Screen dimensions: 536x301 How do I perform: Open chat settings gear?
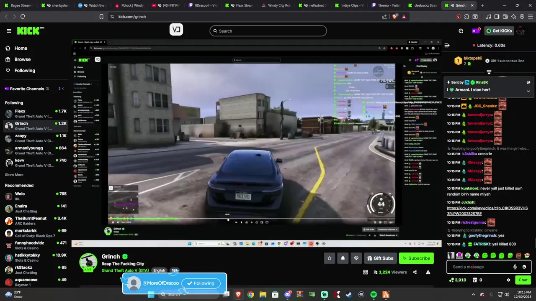tap(509, 280)
